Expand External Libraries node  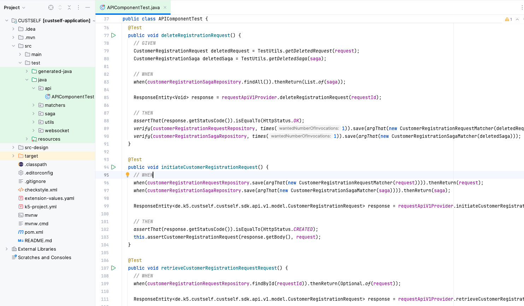tap(6, 249)
